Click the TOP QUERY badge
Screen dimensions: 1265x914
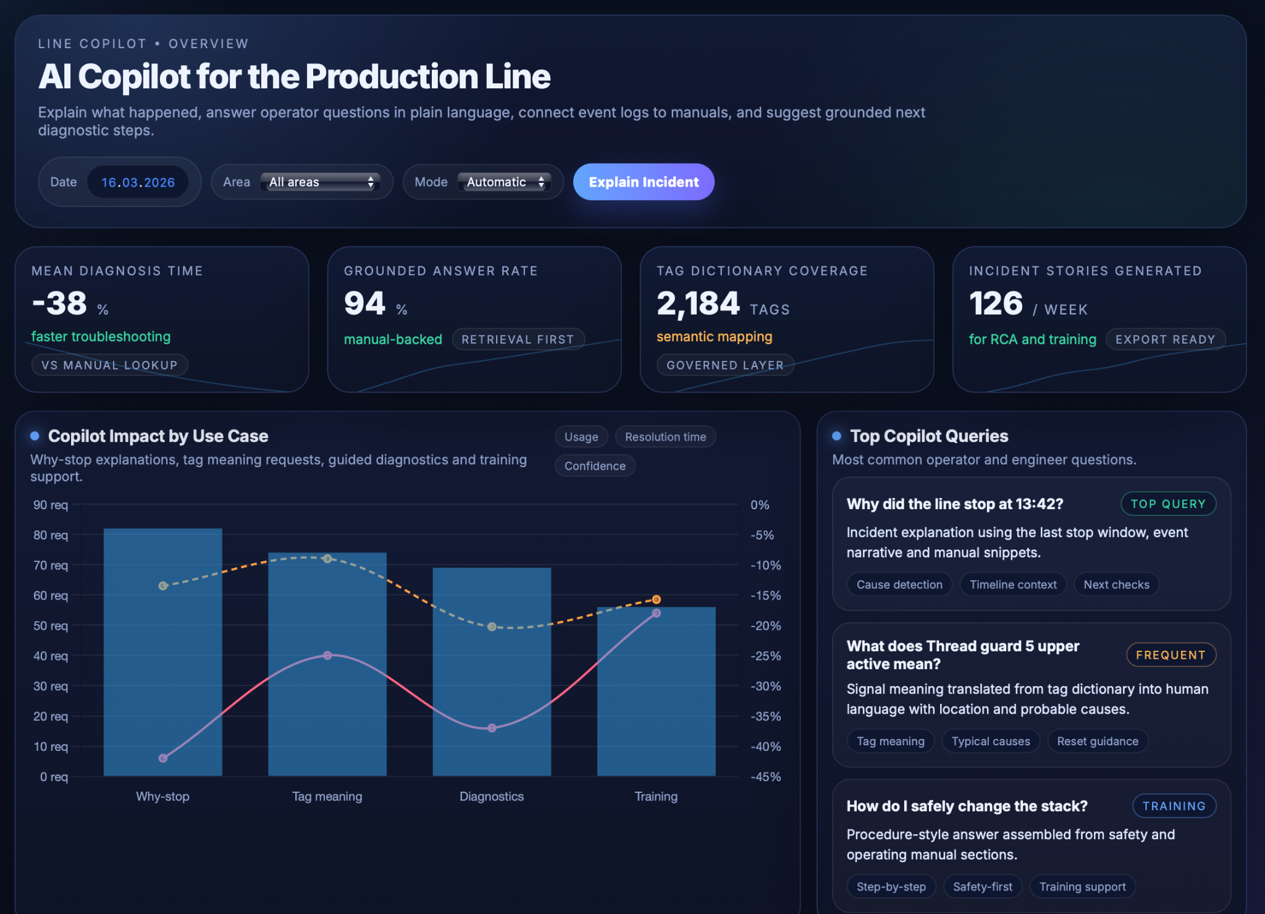click(x=1167, y=504)
